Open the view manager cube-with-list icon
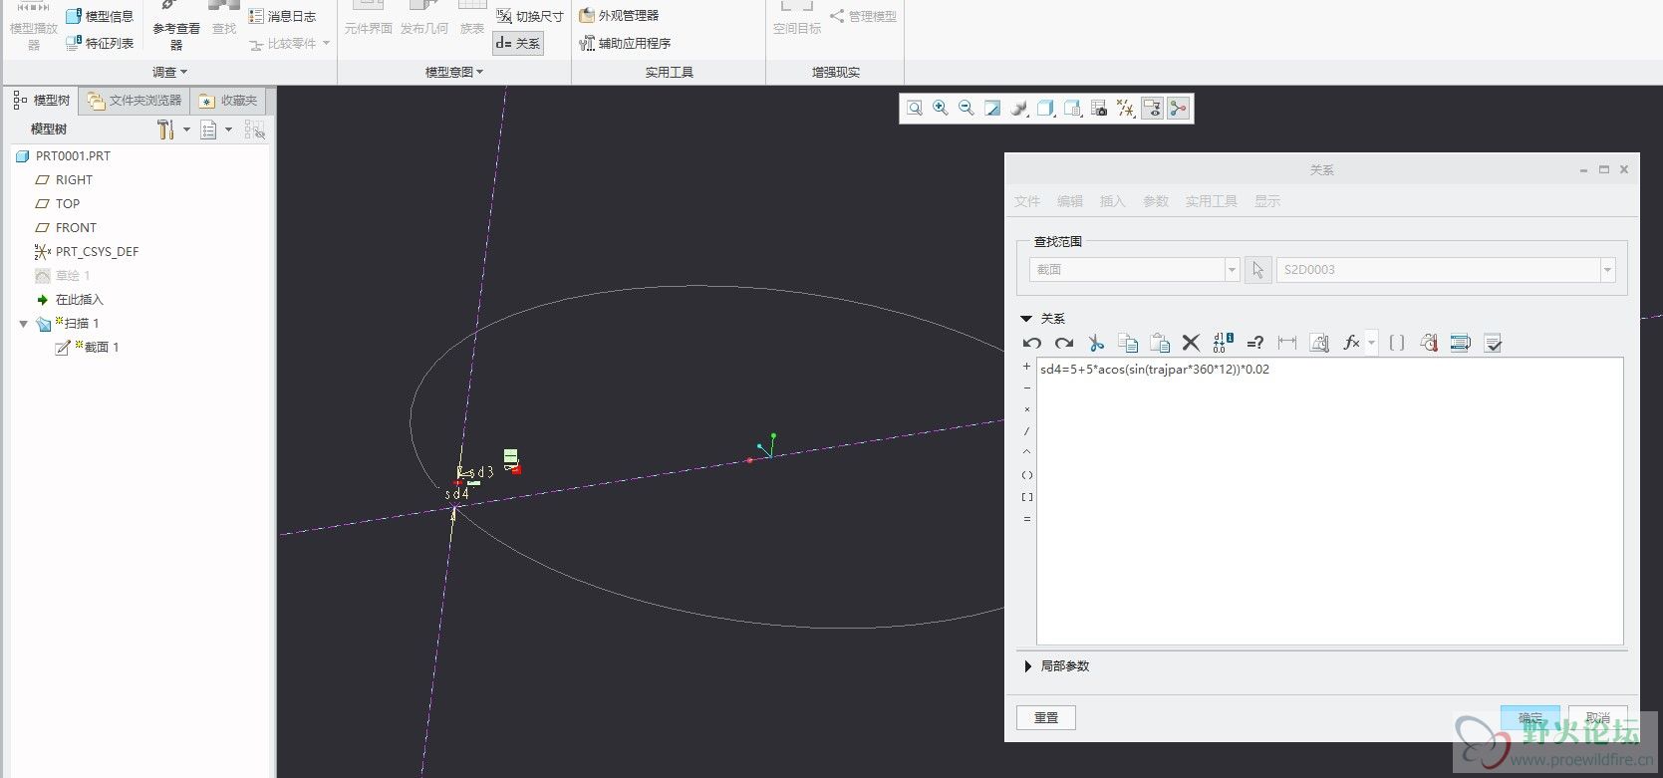The height and width of the screenshot is (778, 1663). 1072,109
